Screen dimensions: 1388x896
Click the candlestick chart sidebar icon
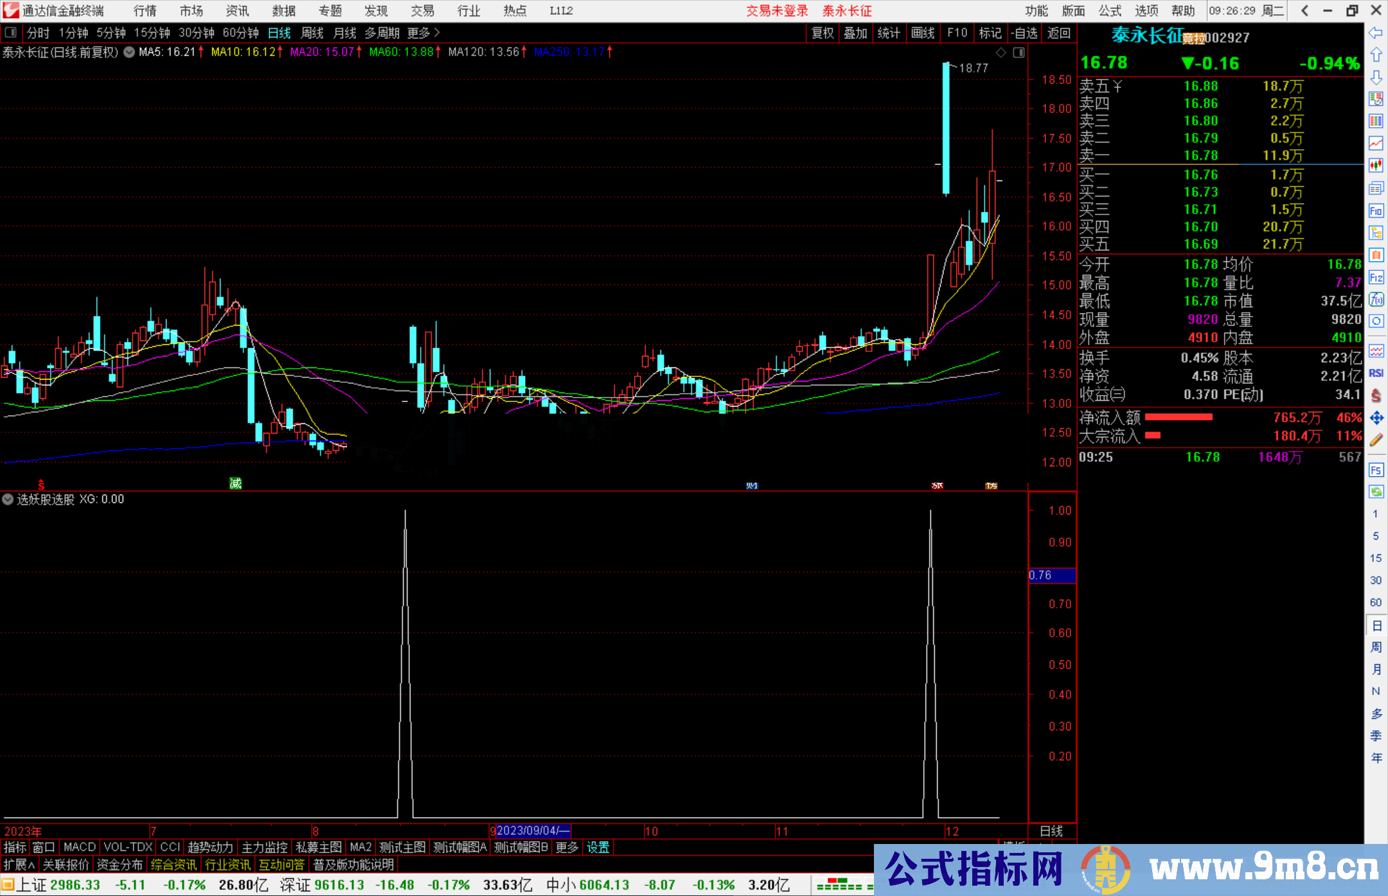pos(1376,165)
